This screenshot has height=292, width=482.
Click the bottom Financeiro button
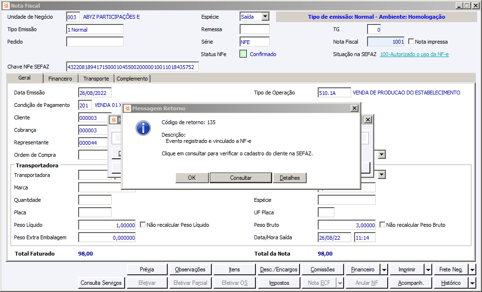pos(363,269)
